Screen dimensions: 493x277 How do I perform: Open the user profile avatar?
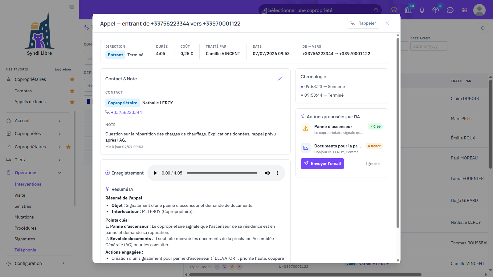click(479, 10)
